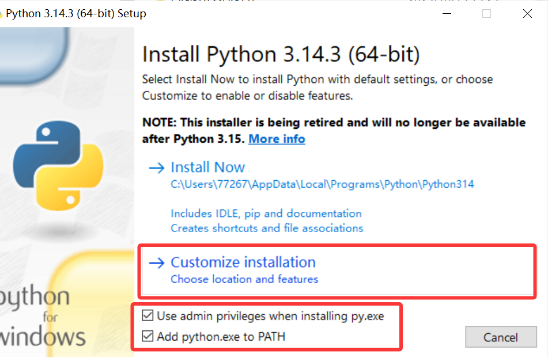548x358 pixels.
Task: Click the maximize window icon
Action: 486,14
